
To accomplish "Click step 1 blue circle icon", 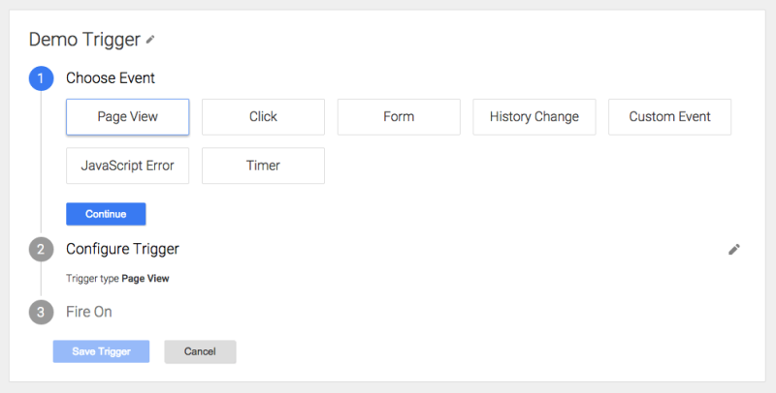I will click(x=41, y=78).
